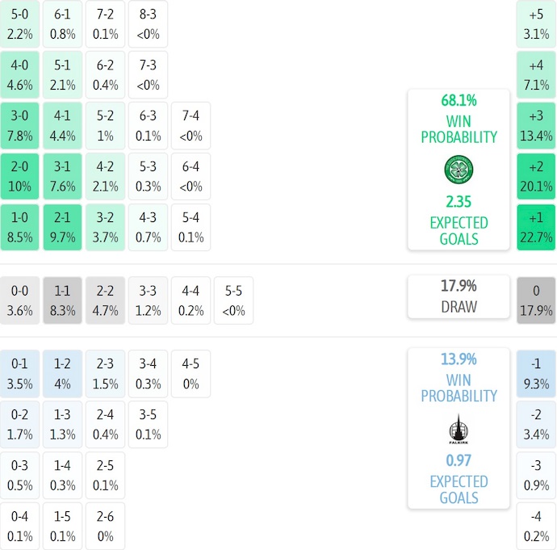Click the 17.9% DRAW summary box
Image resolution: width=557 pixels, height=550 pixels.
tap(459, 296)
